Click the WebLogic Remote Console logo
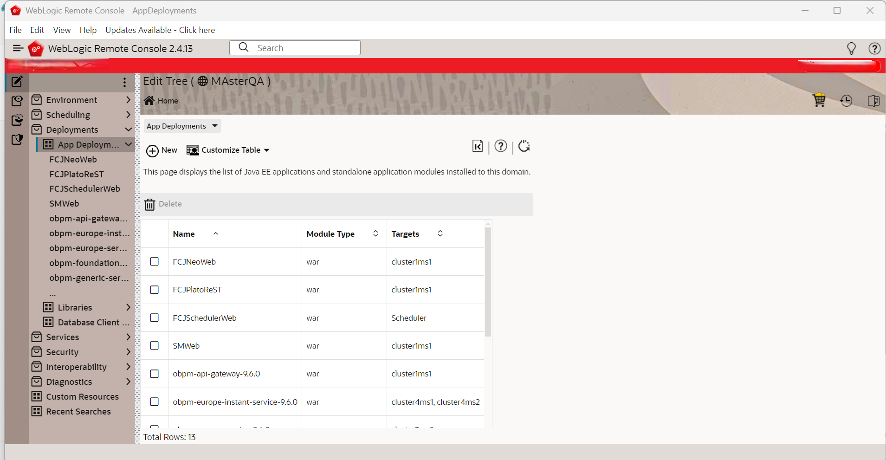 pos(36,48)
